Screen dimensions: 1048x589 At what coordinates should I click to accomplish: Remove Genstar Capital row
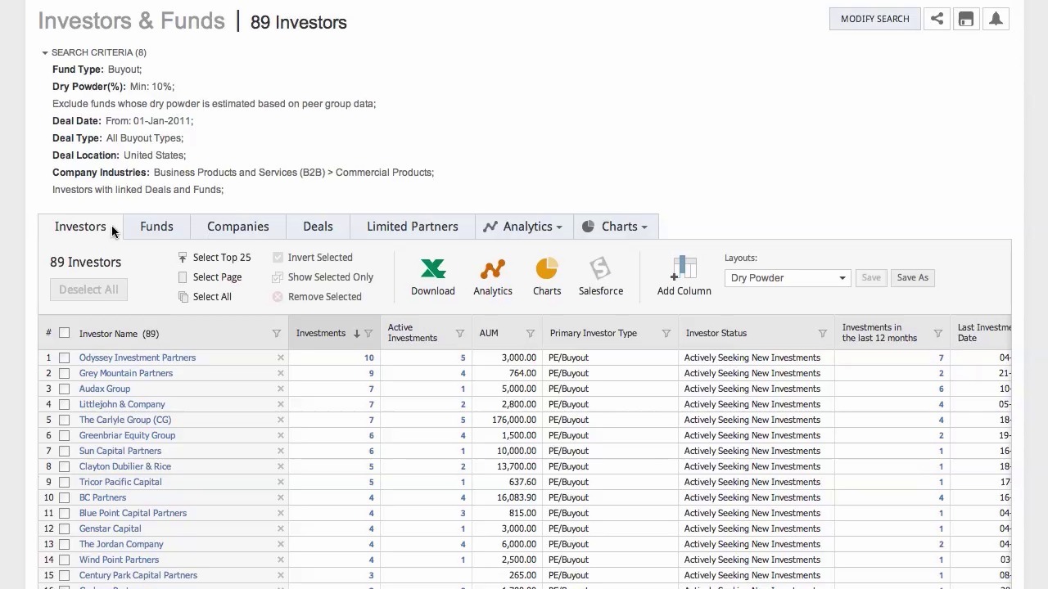281,528
